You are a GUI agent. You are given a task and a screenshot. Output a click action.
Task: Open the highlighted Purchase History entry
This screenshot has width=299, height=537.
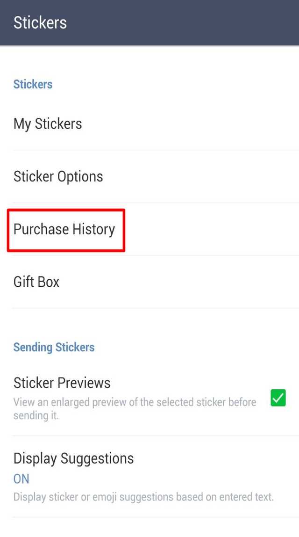pos(149,229)
